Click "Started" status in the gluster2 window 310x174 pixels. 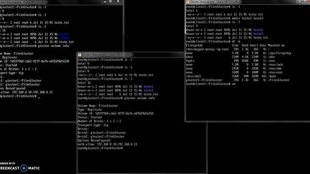click(x=11, y=65)
